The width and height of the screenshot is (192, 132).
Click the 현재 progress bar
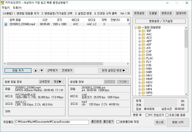[x=160, y=101]
